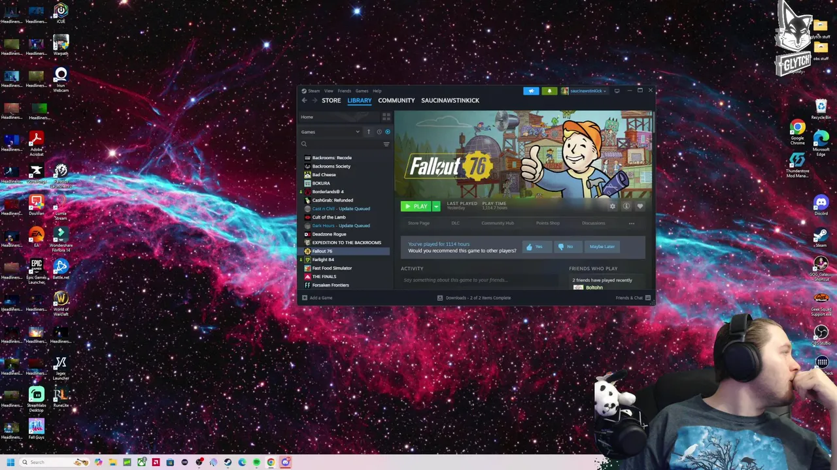Switch library to grid collections view

386,117
